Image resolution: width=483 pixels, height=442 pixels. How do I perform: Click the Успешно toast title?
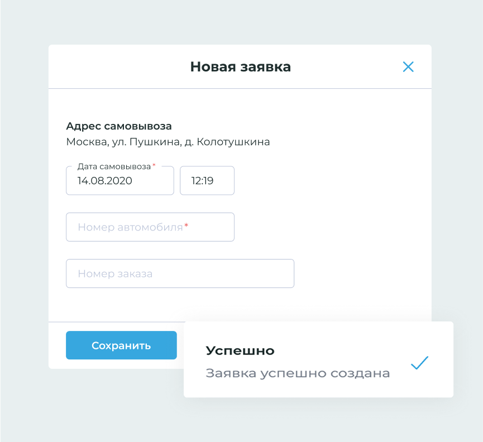click(240, 350)
